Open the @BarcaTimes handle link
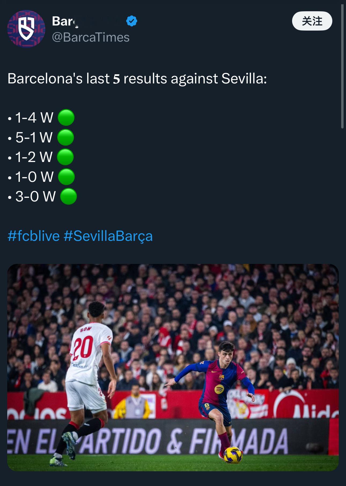Image resolution: width=346 pixels, height=486 pixels. point(91,37)
